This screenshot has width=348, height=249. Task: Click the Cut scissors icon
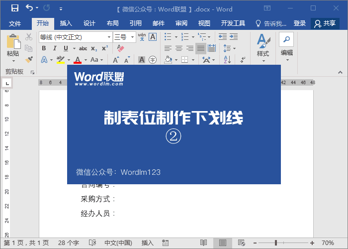tap(29, 37)
